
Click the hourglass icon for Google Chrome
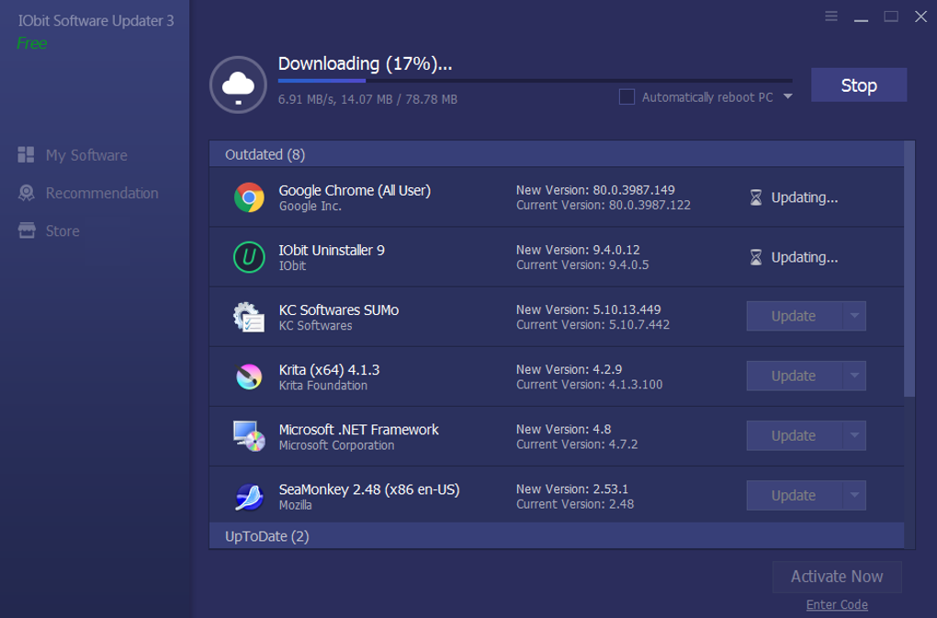click(x=756, y=197)
